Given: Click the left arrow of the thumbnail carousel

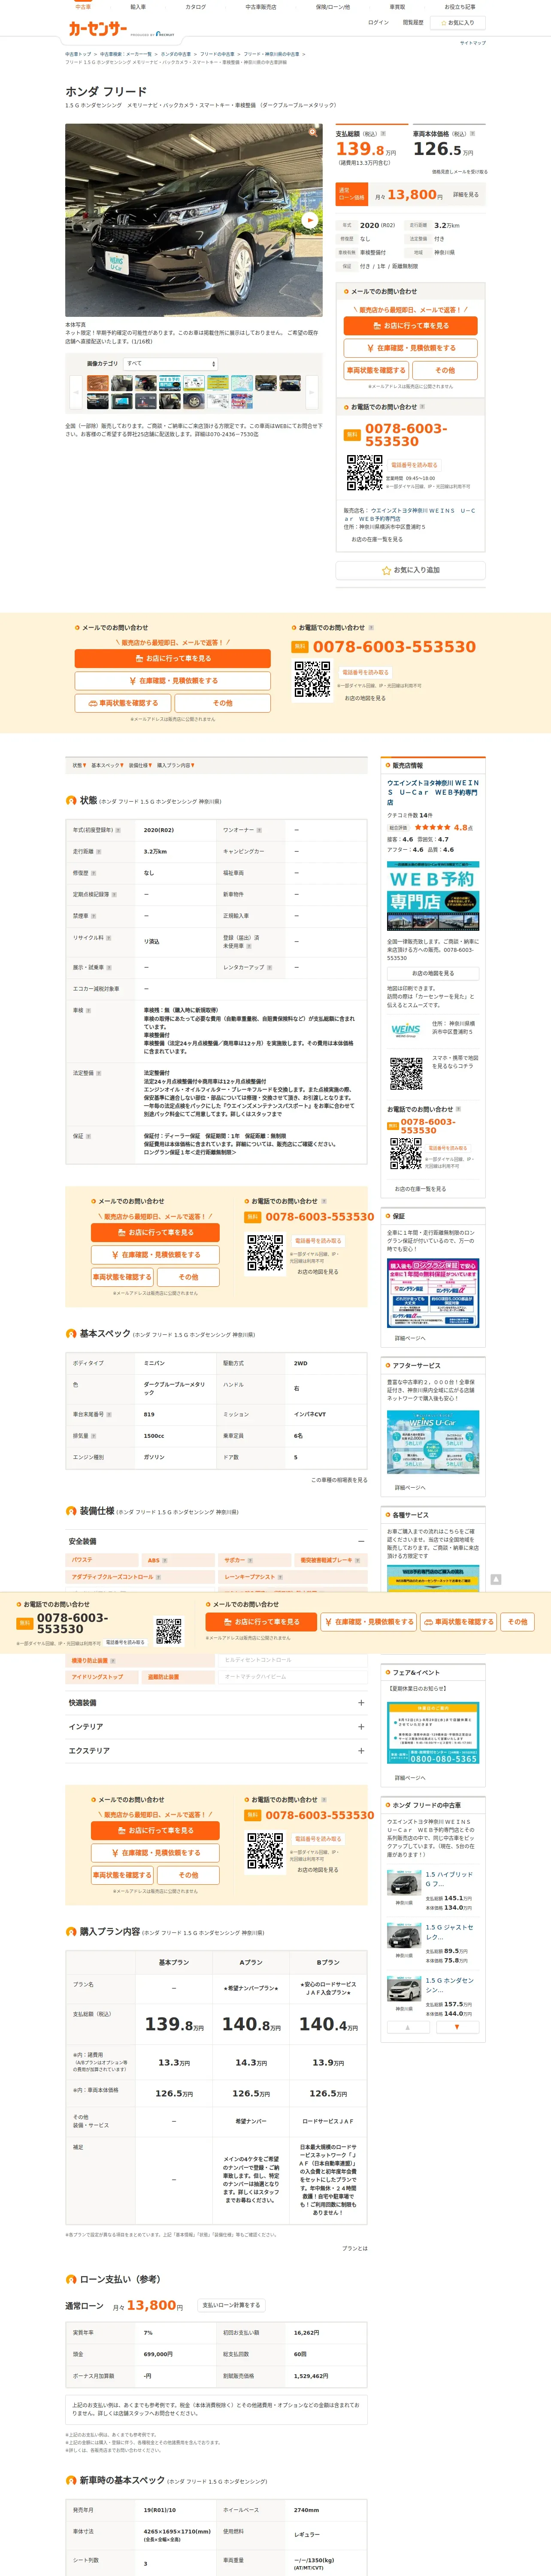Looking at the screenshot, I should tap(75, 392).
